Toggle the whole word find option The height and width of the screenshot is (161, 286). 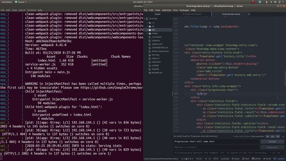click(278, 136)
